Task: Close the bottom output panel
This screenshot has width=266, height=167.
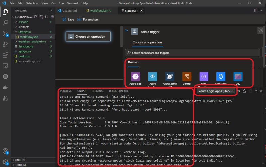Action: tap(261, 91)
